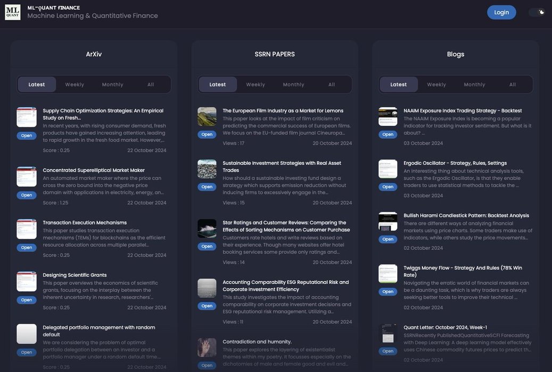Click the ML Quant logo icon
The image size is (552, 372).
[13, 12]
